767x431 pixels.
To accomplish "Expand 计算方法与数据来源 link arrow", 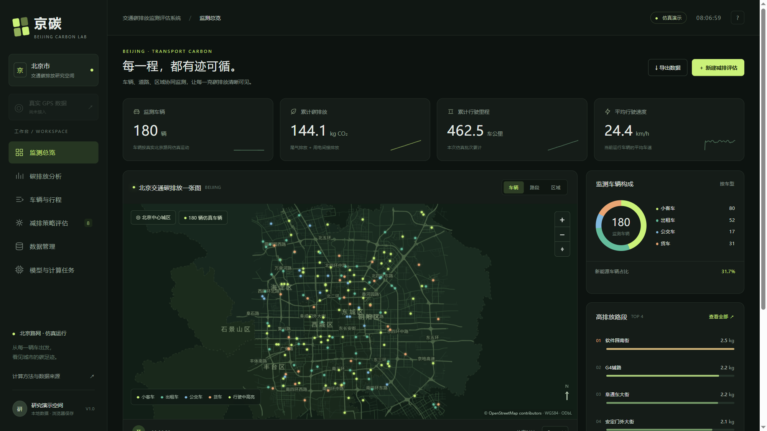I will click(92, 376).
